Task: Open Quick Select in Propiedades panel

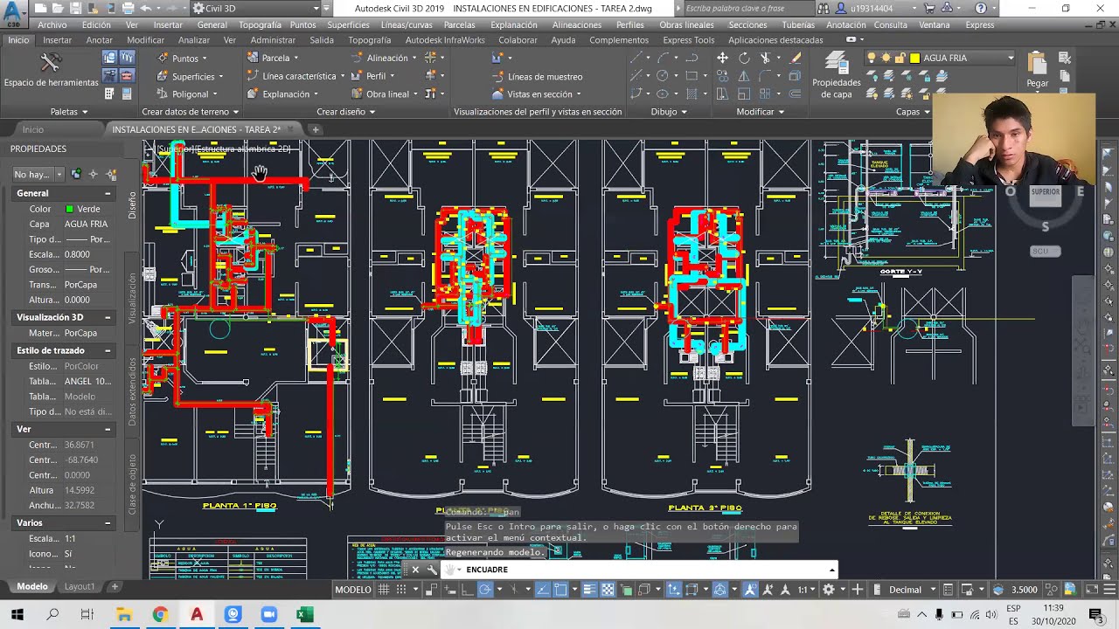Action: [111, 174]
